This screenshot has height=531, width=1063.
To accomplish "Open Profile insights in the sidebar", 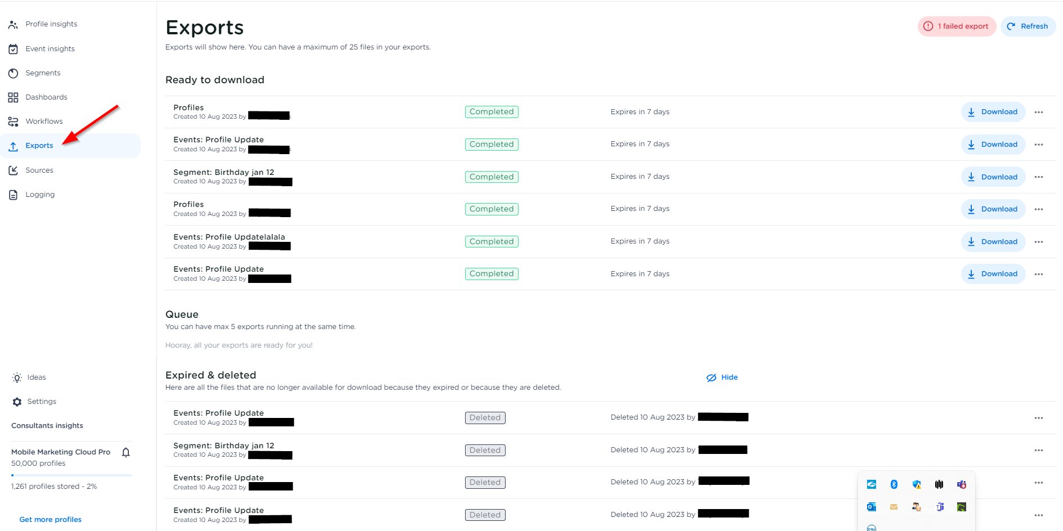I will tap(51, 24).
